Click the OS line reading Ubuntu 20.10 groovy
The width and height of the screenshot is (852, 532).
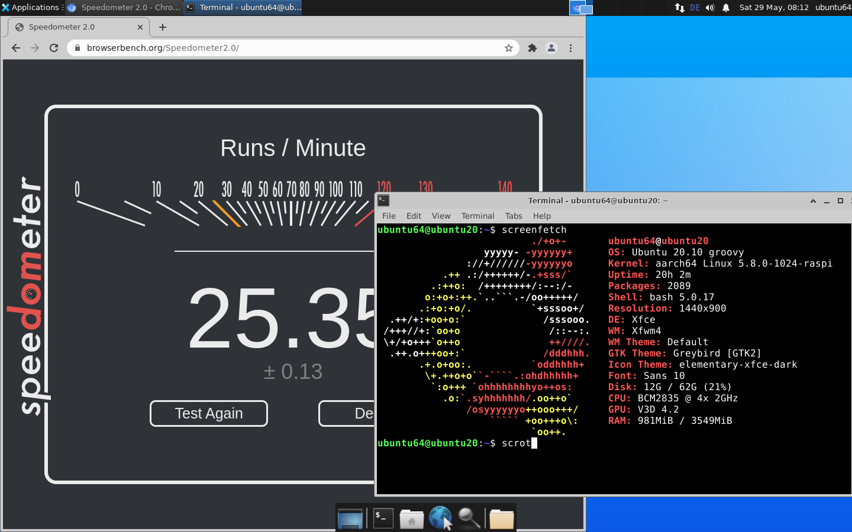676,252
